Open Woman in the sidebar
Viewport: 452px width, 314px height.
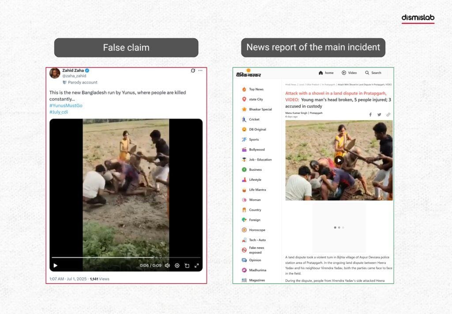tap(251, 200)
